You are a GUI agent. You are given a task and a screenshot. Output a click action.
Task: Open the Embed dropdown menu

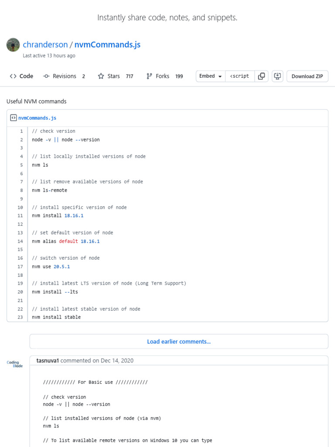(211, 76)
